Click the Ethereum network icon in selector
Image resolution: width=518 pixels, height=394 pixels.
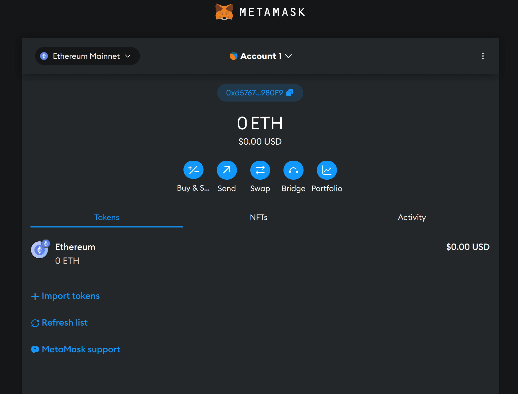44,56
